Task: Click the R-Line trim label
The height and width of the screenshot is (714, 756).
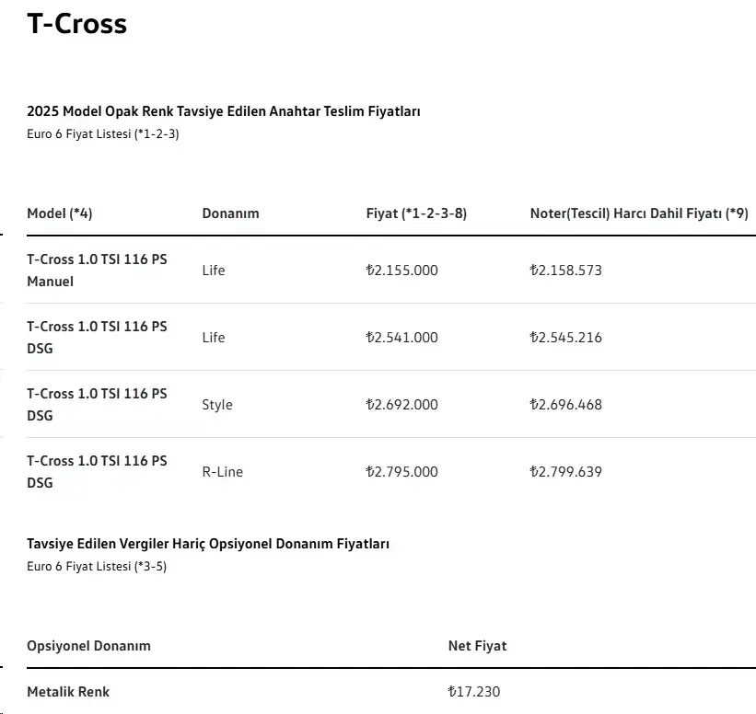Action: point(222,472)
